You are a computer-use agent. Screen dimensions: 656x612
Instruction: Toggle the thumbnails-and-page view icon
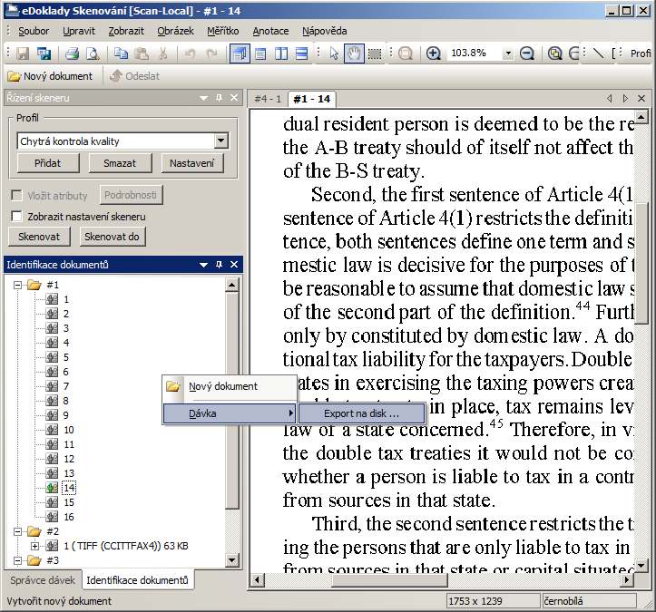(x=240, y=53)
